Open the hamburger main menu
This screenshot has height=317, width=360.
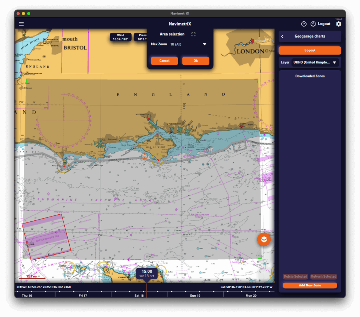pos(21,24)
